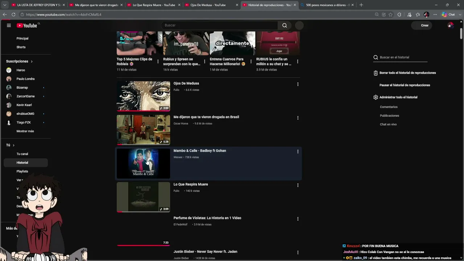Click the Buscar en el historial field
This screenshot has height=261, width=464.
(403, 57)
